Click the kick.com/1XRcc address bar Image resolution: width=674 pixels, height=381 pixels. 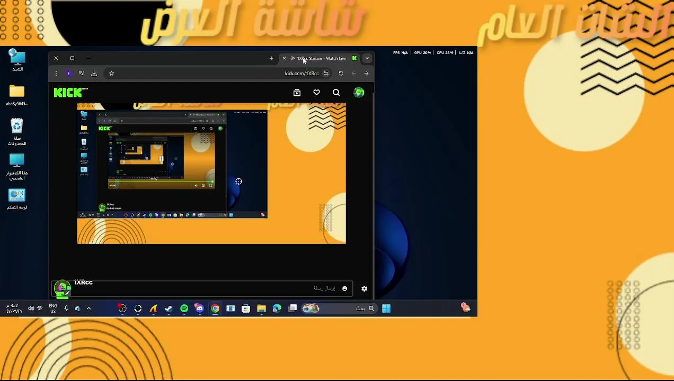point(301,74)
